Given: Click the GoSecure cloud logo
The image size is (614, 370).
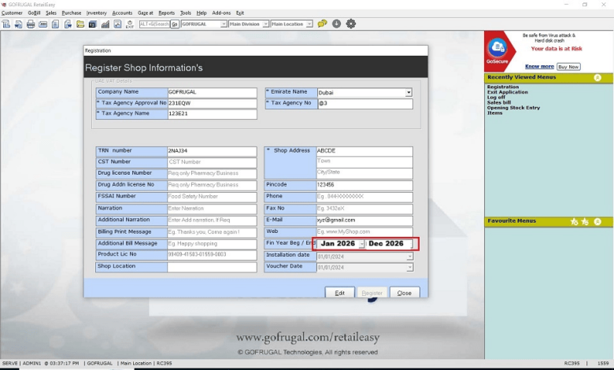Looking at the screenshot, I should click(497, 49).
